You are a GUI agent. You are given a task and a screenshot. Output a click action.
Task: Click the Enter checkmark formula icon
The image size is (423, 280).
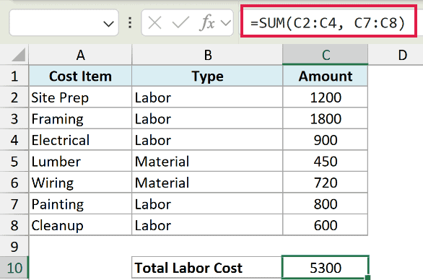click(180, 22)
